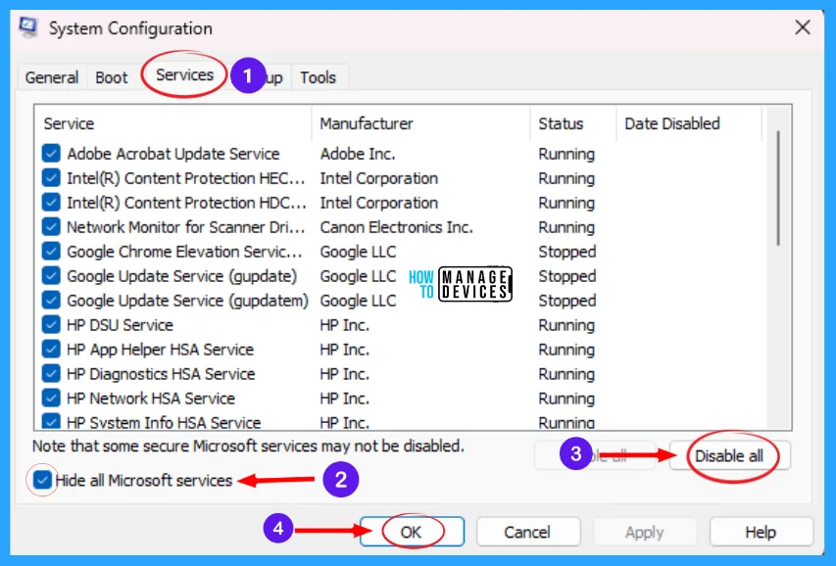Toggle HP Diagnostics HSA Service checkbox

tap(51, 374)
